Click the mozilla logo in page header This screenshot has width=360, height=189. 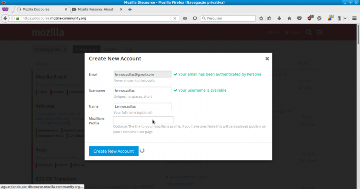tap(48, 32)
